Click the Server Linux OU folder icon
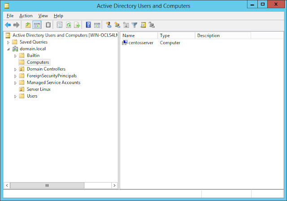 [22, 89]
